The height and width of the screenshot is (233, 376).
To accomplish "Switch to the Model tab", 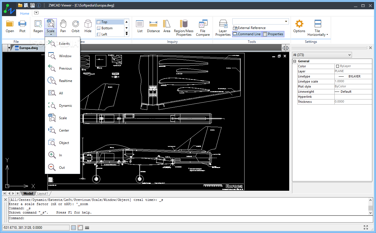I will [28, 194].
